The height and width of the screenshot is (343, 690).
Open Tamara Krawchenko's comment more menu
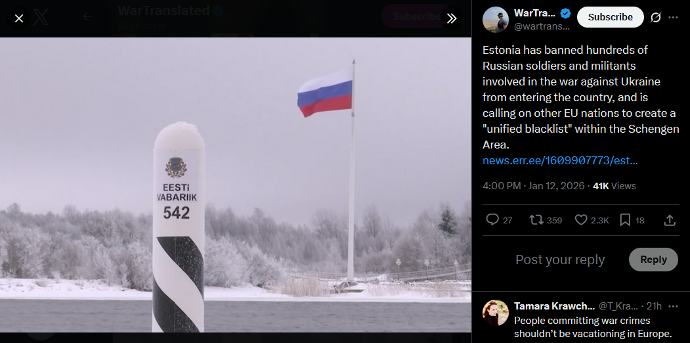pos(674,306)
